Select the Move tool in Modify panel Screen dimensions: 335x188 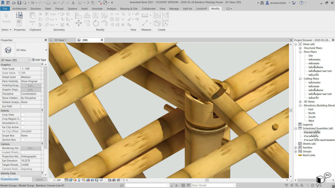[x=79, y=23]
